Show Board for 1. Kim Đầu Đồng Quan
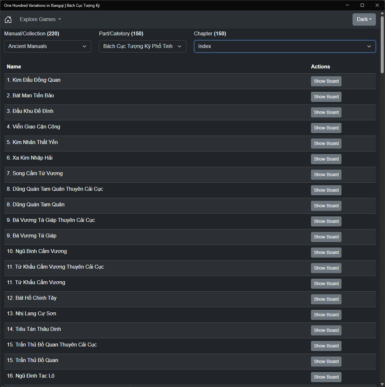This screenshot has width=385, height=387. coord(326,81)
